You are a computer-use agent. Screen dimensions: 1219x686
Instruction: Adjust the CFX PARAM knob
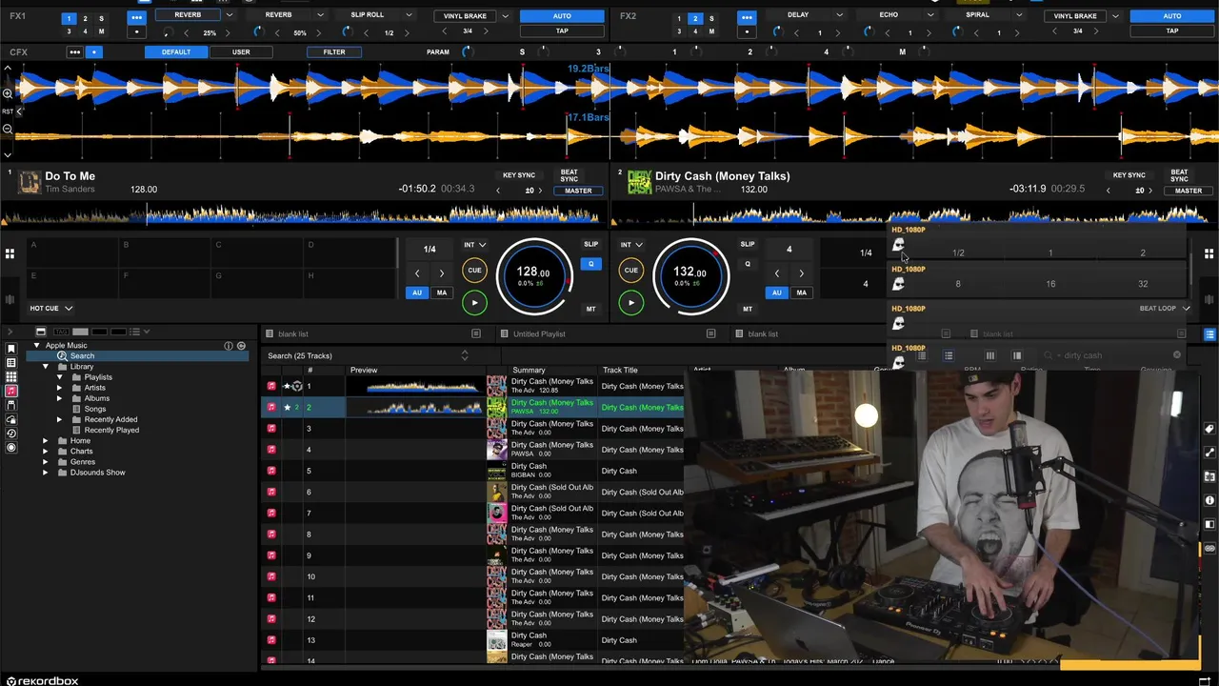[467, 52]
